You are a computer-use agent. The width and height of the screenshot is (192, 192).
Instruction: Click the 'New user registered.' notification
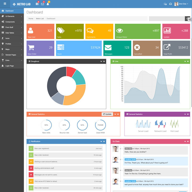(x=66, y=149)
